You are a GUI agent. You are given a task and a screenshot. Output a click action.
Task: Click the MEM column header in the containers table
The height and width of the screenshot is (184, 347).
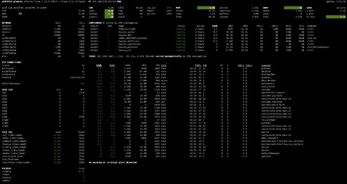coord(230,26)
